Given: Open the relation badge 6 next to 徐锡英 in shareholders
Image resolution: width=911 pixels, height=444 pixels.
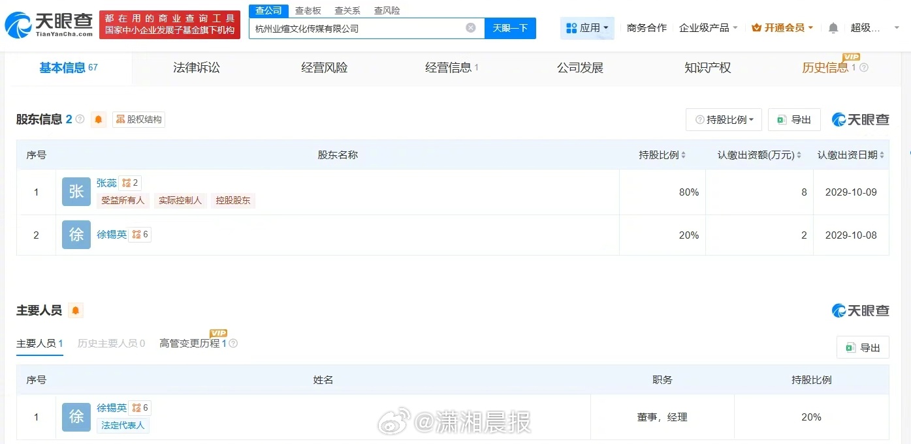Looking at the screenshot, I should 140,235.
